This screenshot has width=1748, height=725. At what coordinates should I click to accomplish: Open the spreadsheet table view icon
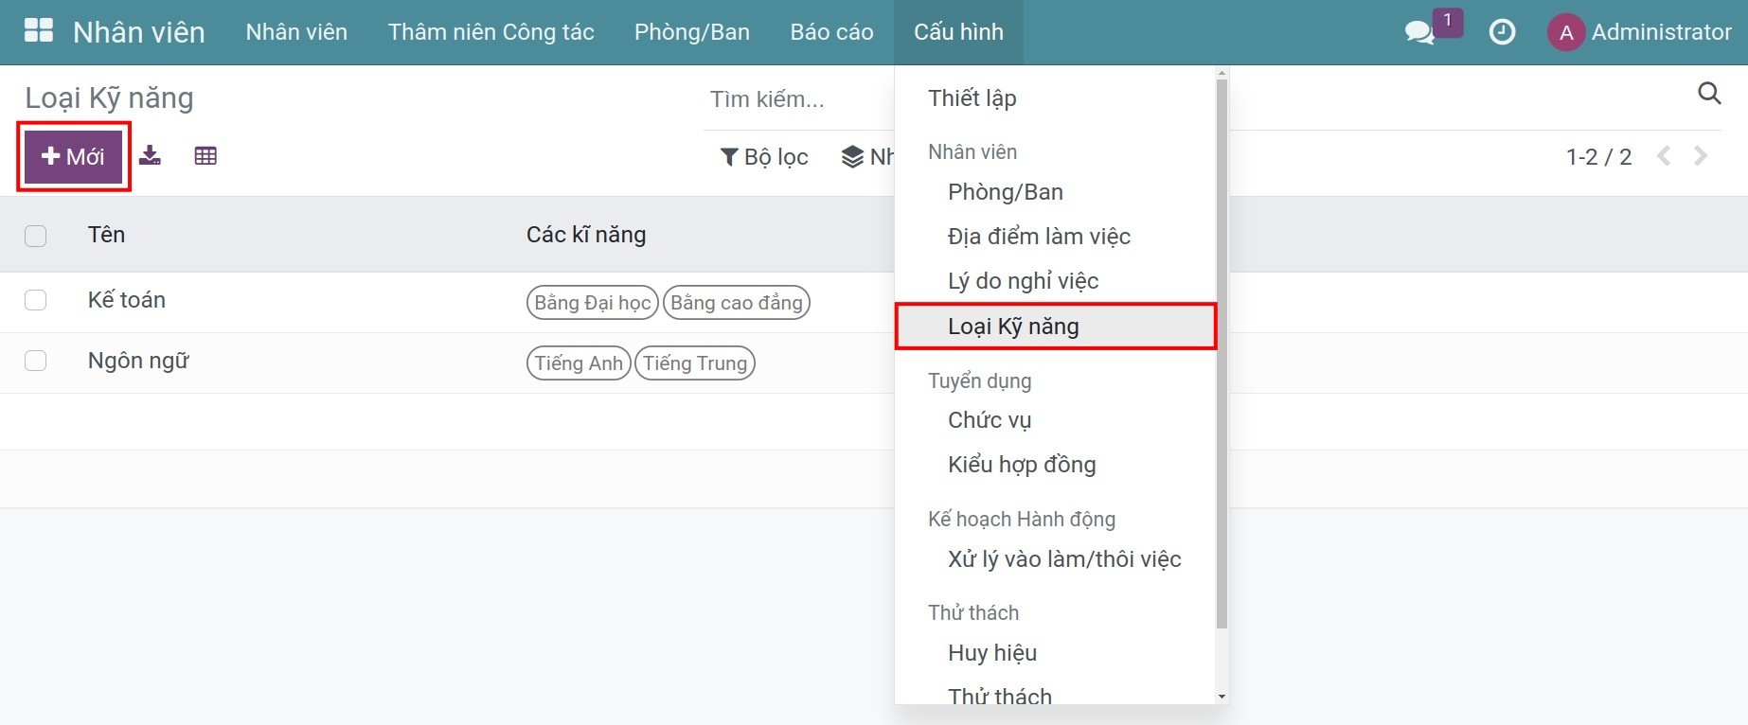click(x=205, y=156)
